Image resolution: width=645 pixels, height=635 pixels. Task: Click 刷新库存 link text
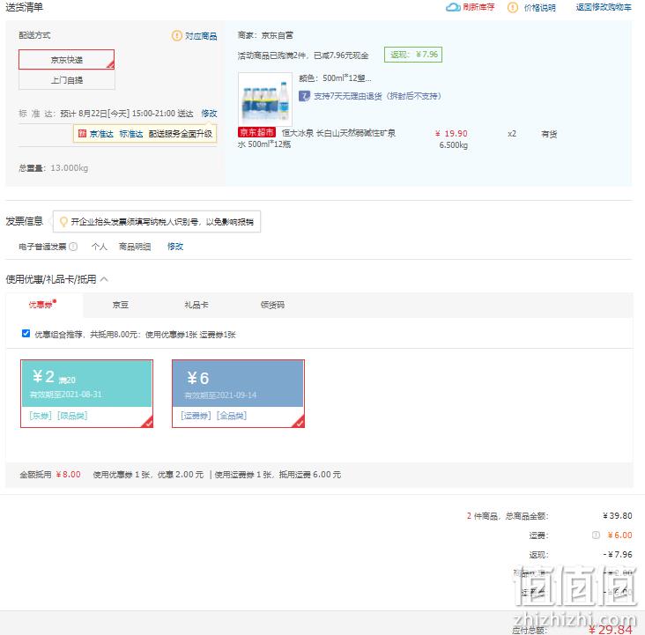478,7
